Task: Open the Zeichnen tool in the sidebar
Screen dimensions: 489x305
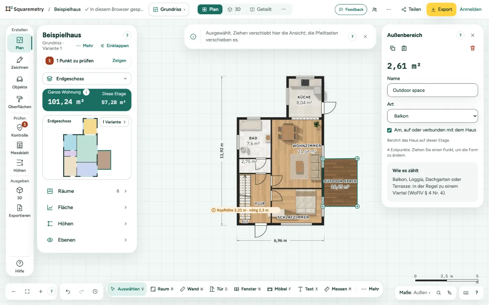Action: click(20, 62)
